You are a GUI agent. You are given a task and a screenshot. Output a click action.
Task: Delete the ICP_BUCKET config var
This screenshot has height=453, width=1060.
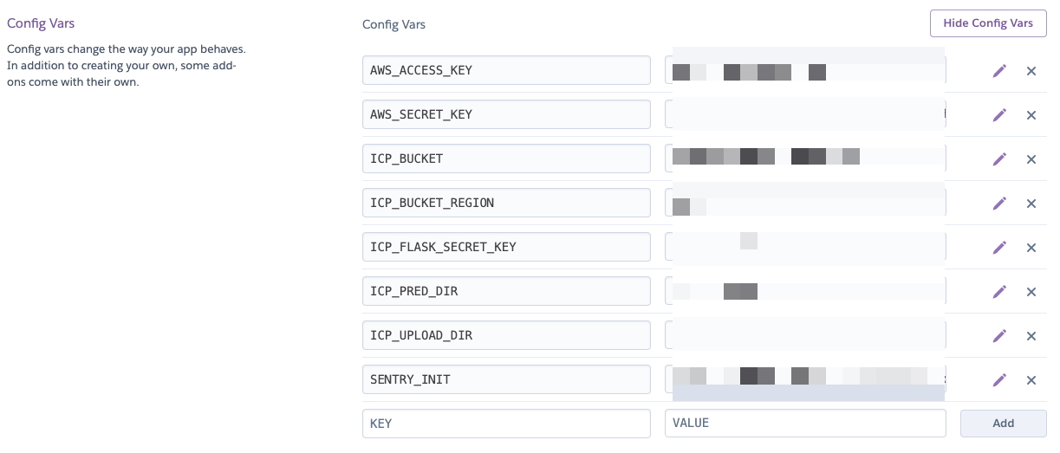[x=1031, y=159]
